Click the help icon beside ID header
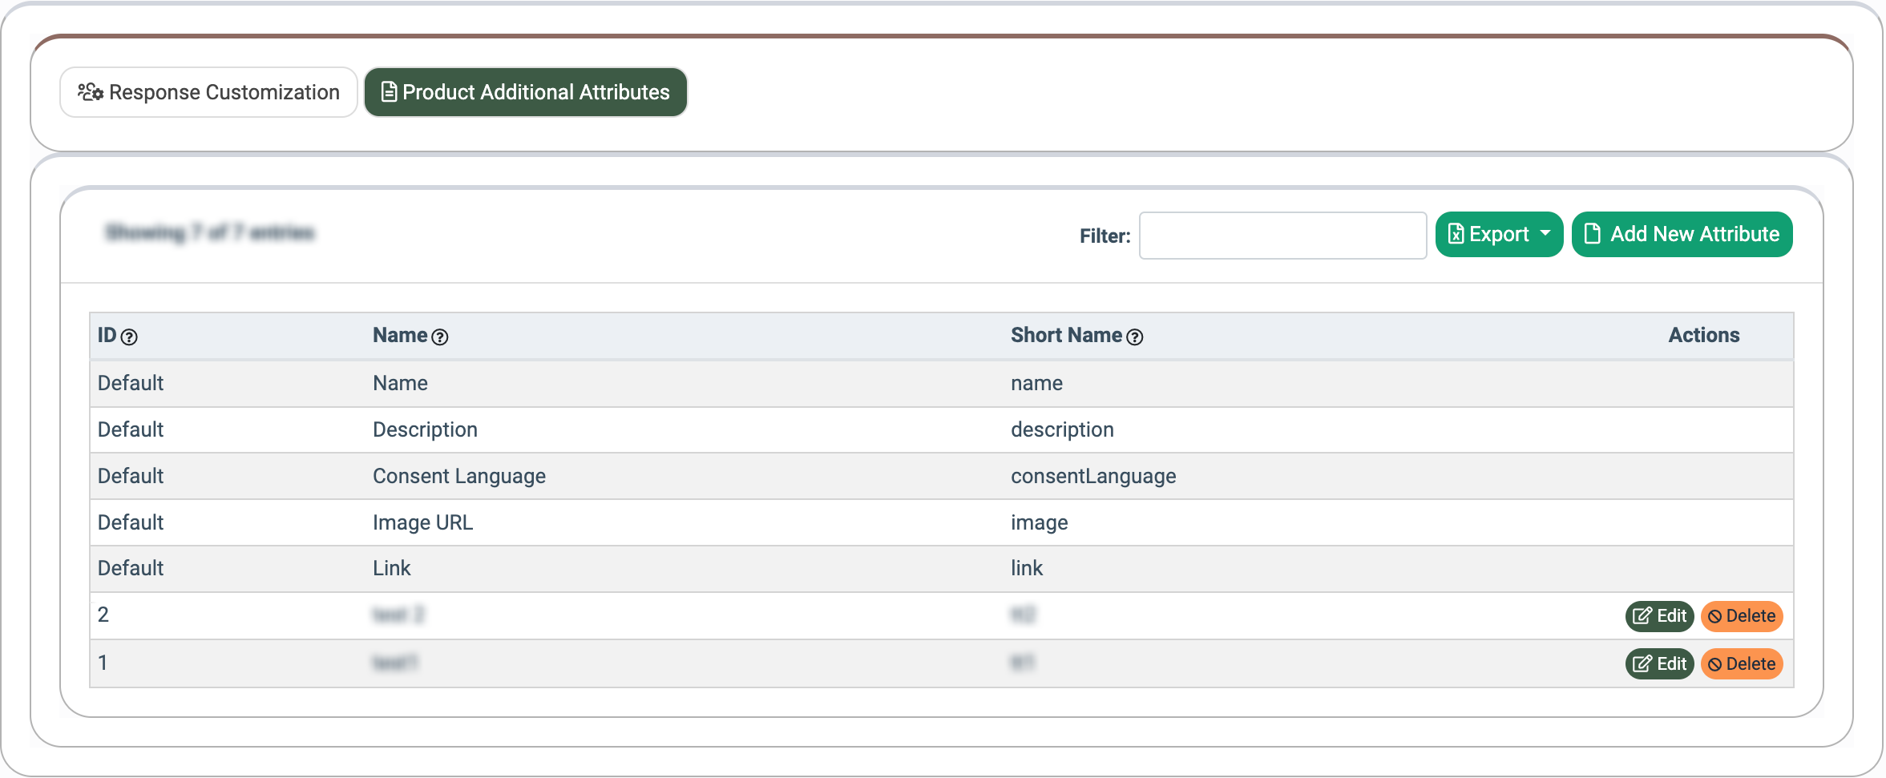 (129, 337)
